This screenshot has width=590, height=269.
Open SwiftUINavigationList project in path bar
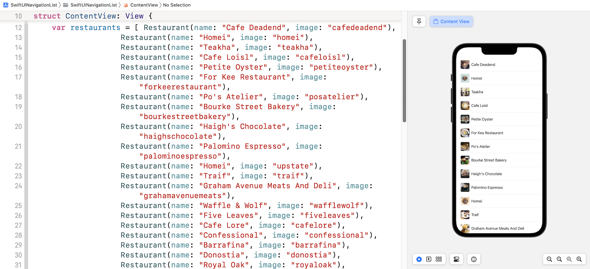(x=34, y=5)
